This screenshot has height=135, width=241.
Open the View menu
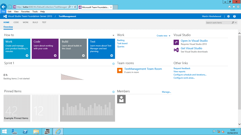[x=16, y=11]
